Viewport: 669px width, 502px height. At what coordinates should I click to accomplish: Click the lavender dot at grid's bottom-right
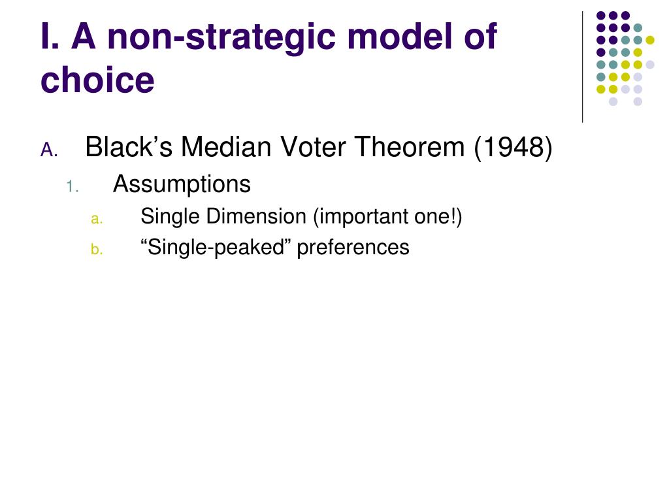click(638, 101)
